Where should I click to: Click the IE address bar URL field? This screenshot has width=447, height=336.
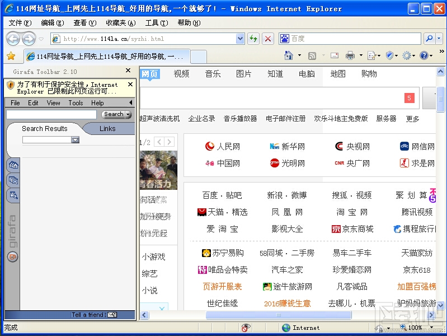(148, 39)
